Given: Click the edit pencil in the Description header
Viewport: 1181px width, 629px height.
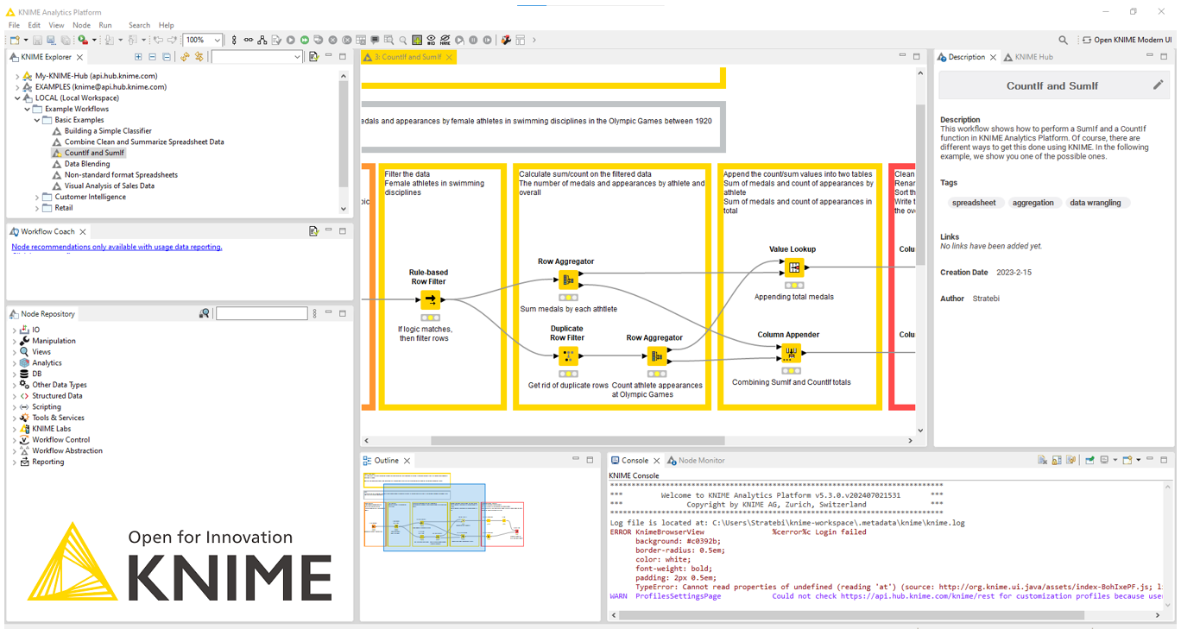Looking at the screenshot, I should pos(1158,85).
